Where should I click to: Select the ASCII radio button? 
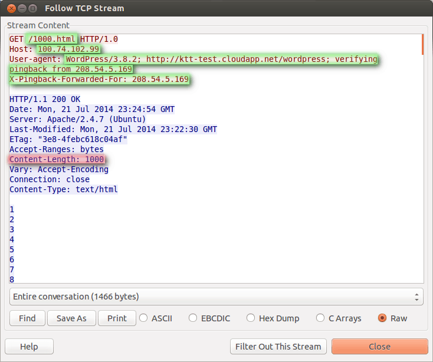tap(156, 318)
